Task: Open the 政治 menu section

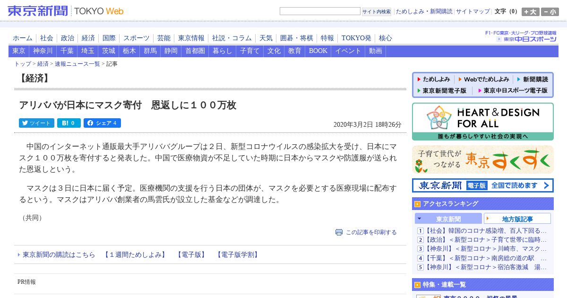Action: coord(68,38)
